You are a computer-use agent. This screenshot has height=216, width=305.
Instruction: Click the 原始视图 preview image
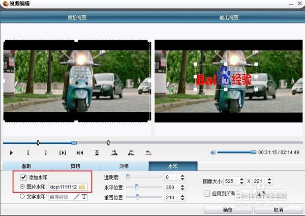click(x=77, y=81)
